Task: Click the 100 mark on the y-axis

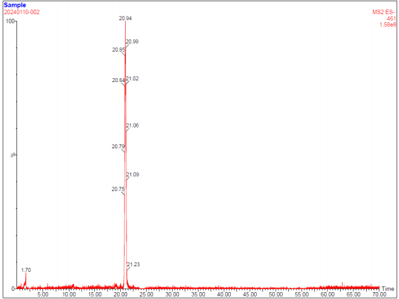Action: click(x=10, y=21)
